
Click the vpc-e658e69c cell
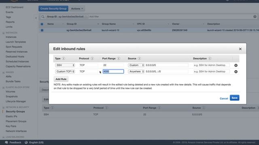pyautogui.click(x=144, y=31)
